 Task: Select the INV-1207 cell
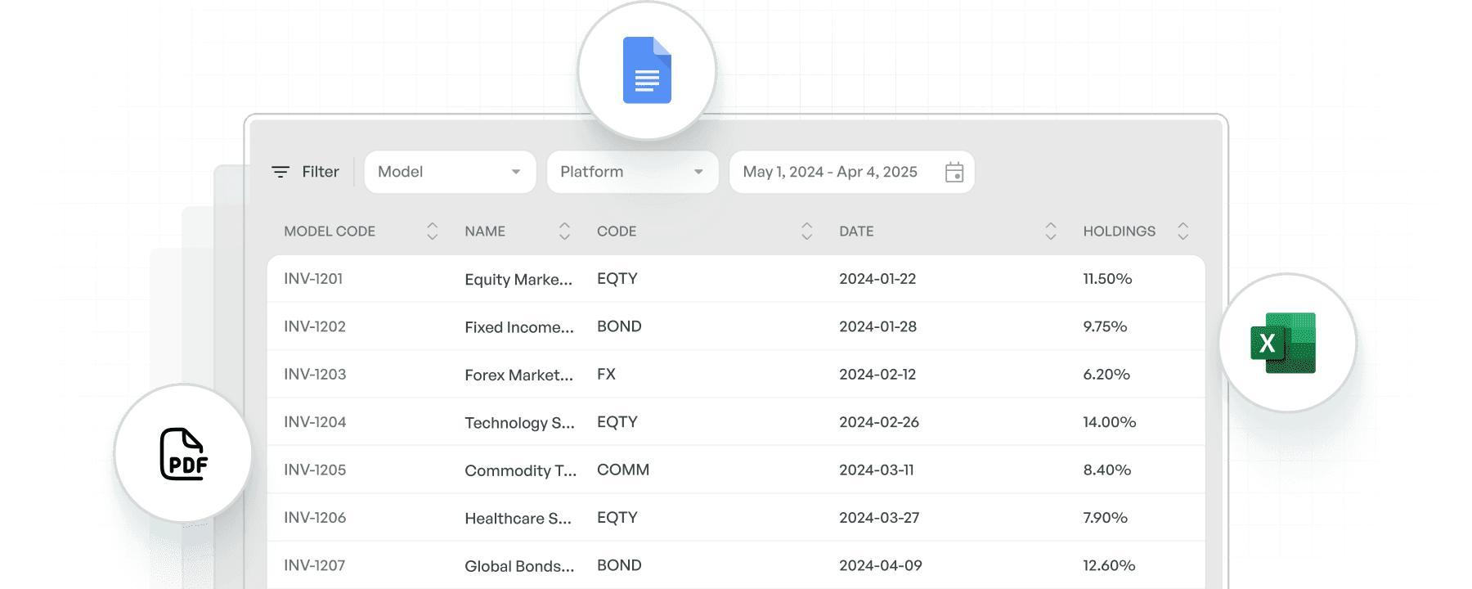click(x=314, y=565)
